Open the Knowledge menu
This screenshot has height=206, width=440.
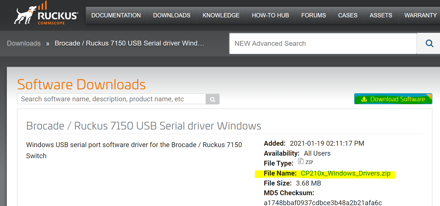221,15
